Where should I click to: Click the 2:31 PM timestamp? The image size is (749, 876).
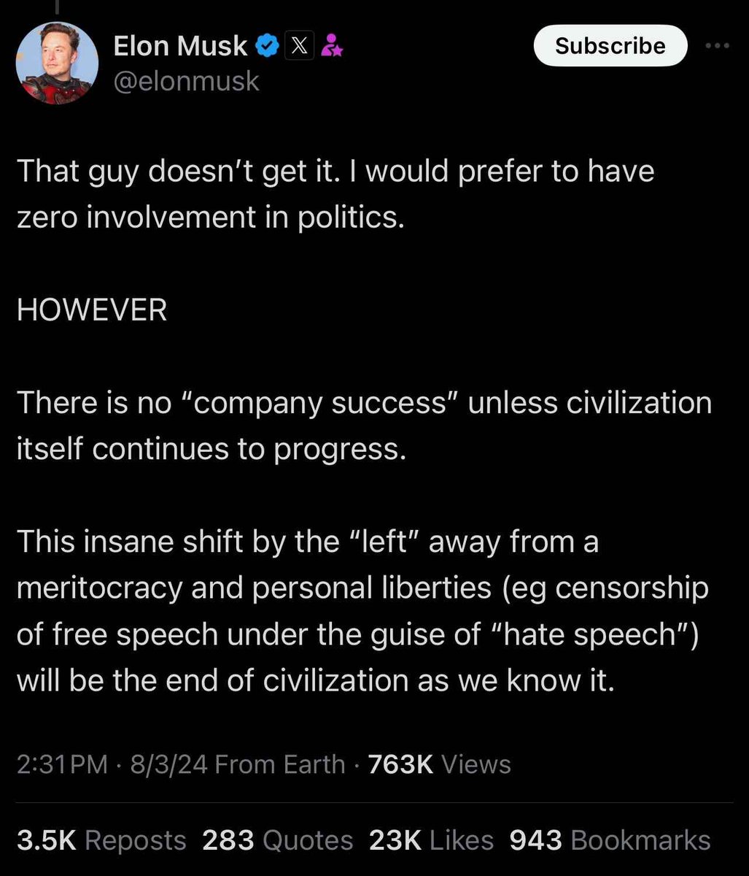[x=62, y=764]
